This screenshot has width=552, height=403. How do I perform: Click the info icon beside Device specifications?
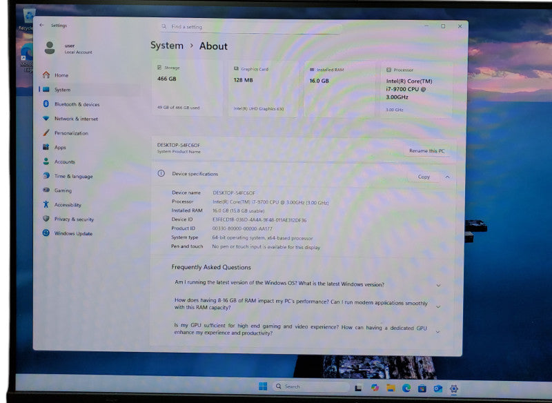point(161,173)
